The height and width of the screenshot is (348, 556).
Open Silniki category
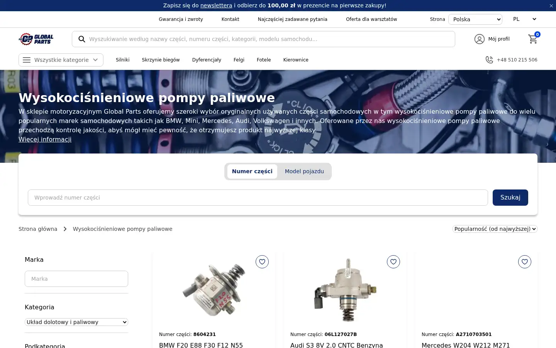click(x=123, y=60)
